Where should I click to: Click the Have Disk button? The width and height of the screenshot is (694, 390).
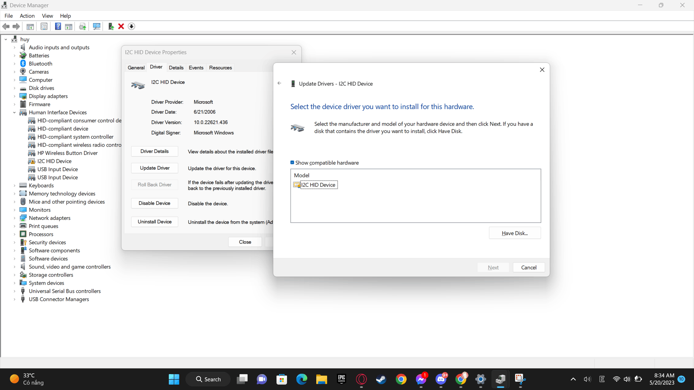[x=514, y=233]
